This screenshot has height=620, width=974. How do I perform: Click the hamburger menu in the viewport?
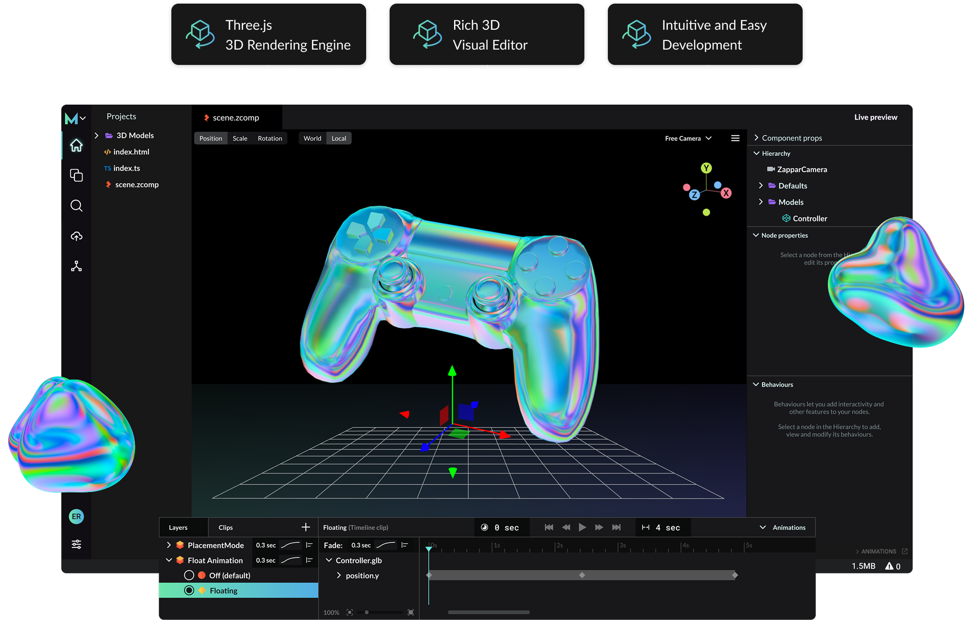[735, 138]
